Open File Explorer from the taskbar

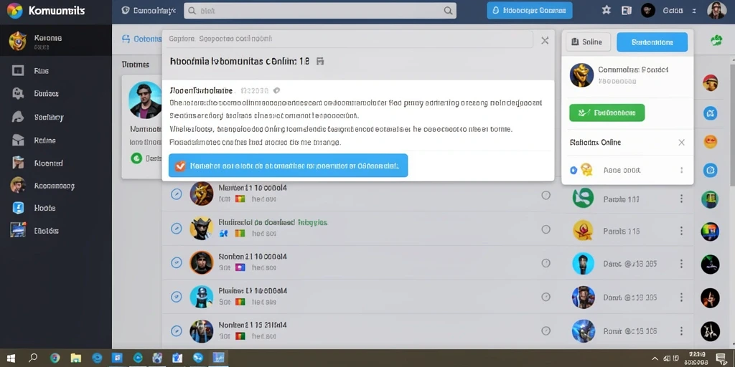pos(76,358)
